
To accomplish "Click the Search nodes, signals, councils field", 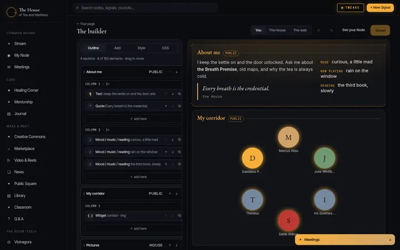I will click(145, 8).
